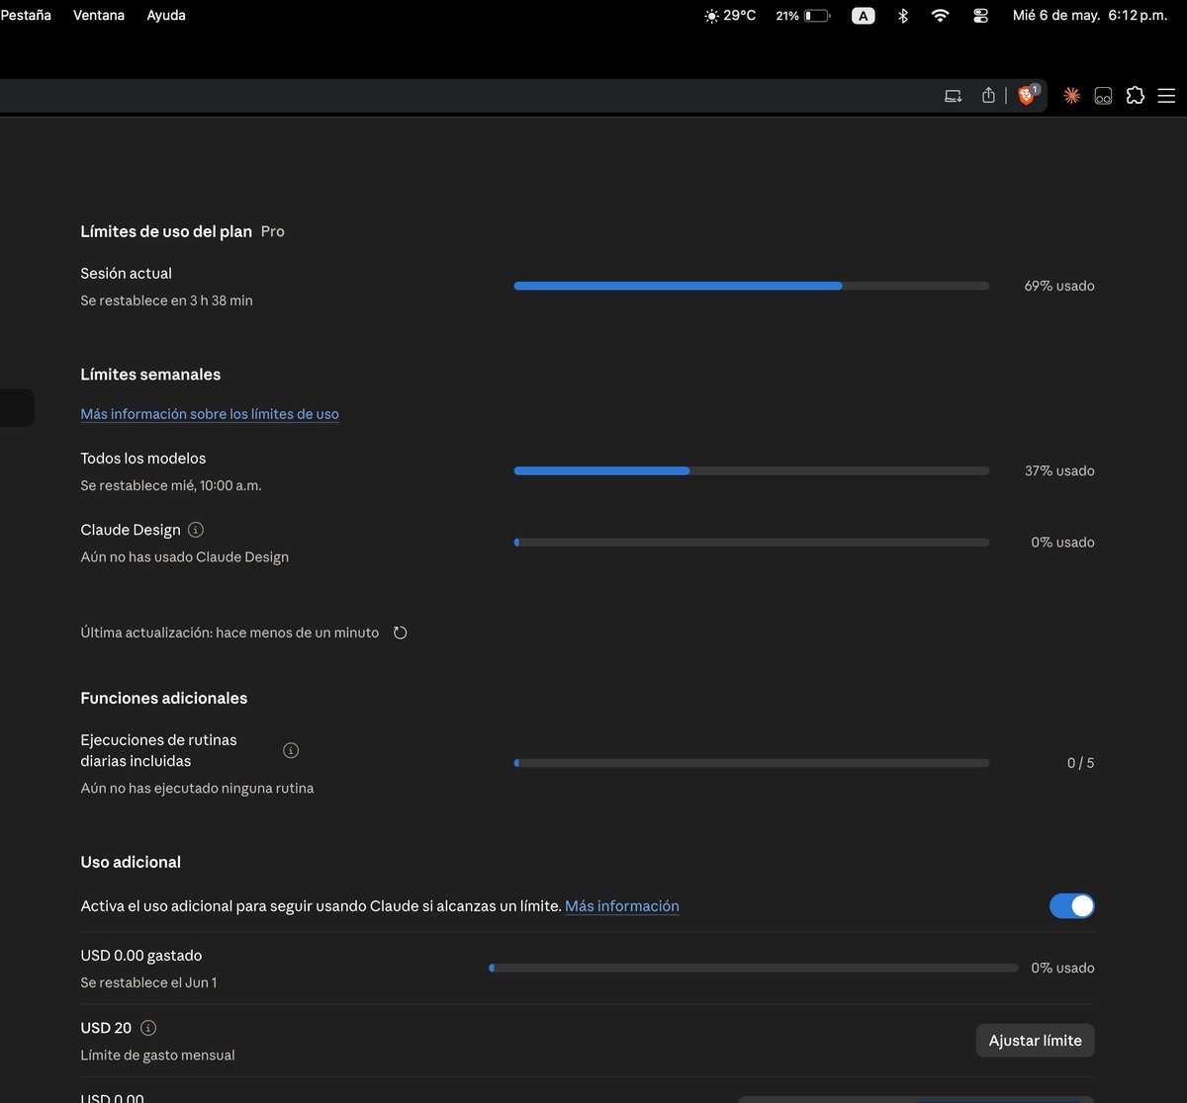The image size is (1187, 1103).
Task: Click the 37% usado value
Action: click(1059, 471)
